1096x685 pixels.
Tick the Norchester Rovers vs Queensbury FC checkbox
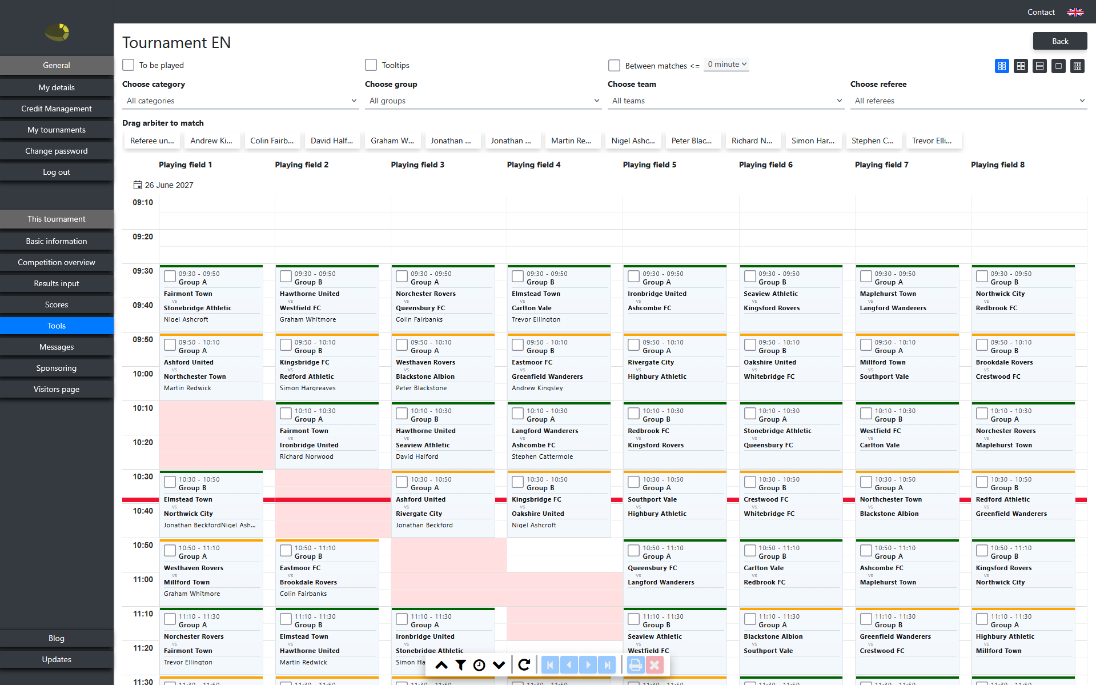[402, 277]
